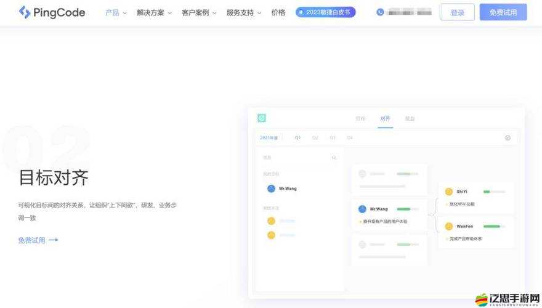Click the objective 完成产品帮助体系
Viewport: 542px width, 308px height.
point(465,239)
